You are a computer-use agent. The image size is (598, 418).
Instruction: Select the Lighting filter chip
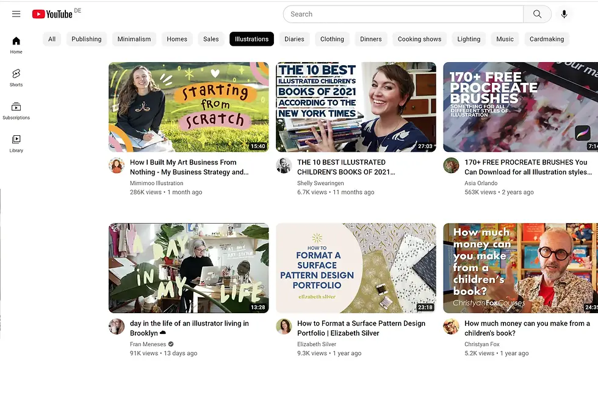tap(469, 39)
